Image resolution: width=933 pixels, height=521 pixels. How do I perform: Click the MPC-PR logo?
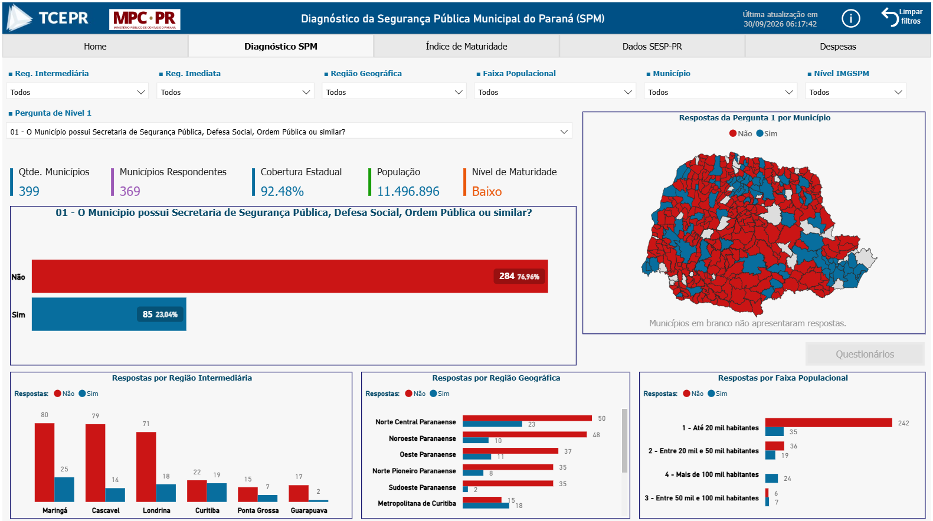pos(145,19)
